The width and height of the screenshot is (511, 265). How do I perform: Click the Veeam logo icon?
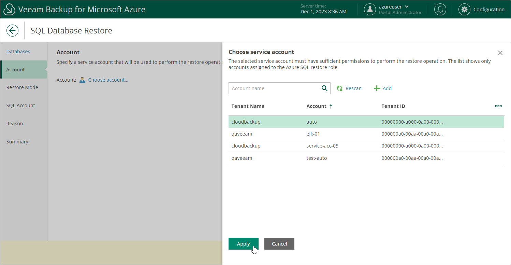9,9
